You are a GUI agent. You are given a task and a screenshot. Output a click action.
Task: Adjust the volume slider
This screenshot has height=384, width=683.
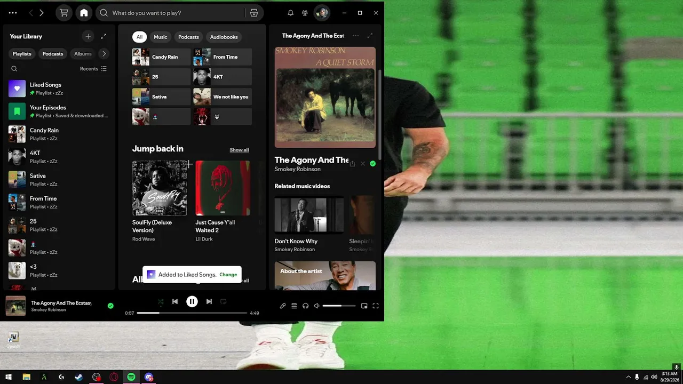click(x=339, y=306)
